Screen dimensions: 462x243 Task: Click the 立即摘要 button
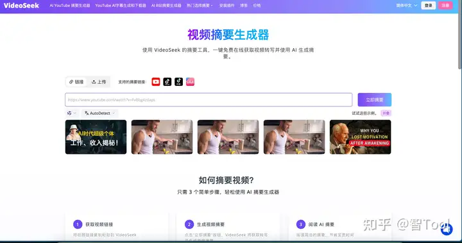[375, 100]
